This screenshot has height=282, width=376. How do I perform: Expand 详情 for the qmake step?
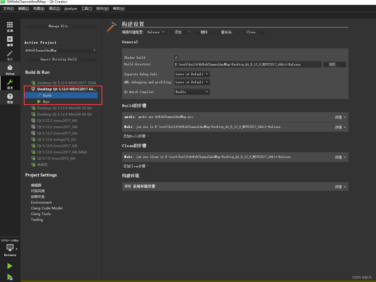pos(340,117)
